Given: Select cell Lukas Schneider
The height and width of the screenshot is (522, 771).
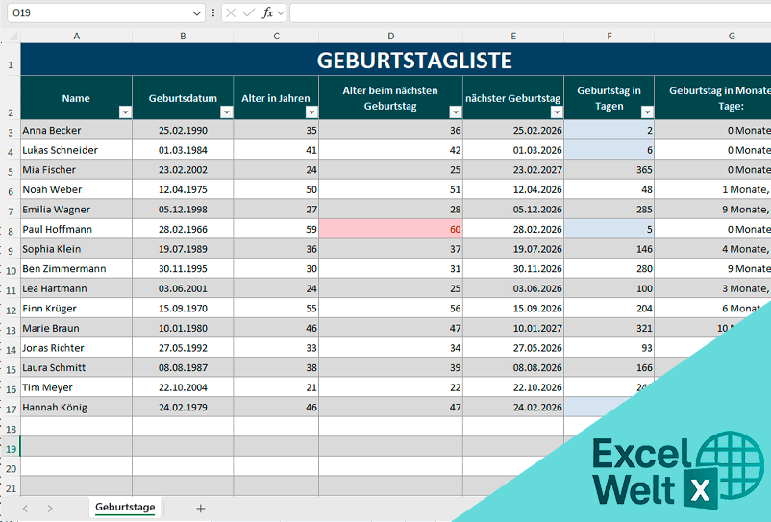Looking at the screenshot, I should pos(76,150).
